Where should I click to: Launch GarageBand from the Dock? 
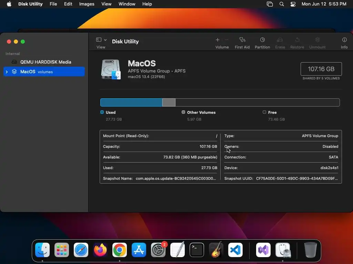pos(216,250)
